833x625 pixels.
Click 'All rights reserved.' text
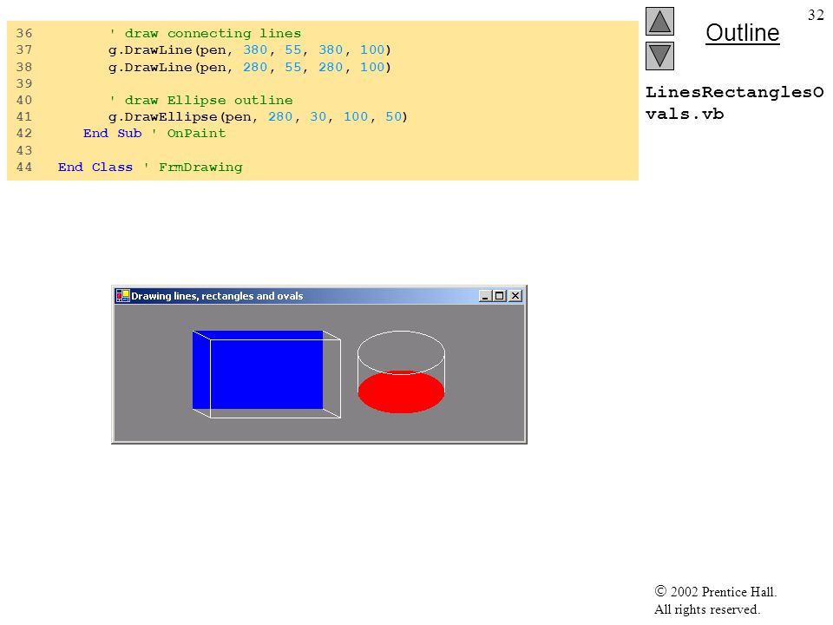pos(707,609)
